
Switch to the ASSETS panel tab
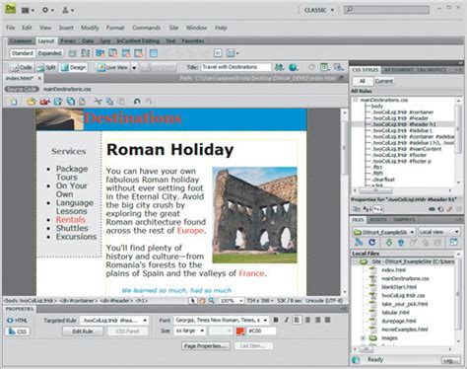(378, 220)
